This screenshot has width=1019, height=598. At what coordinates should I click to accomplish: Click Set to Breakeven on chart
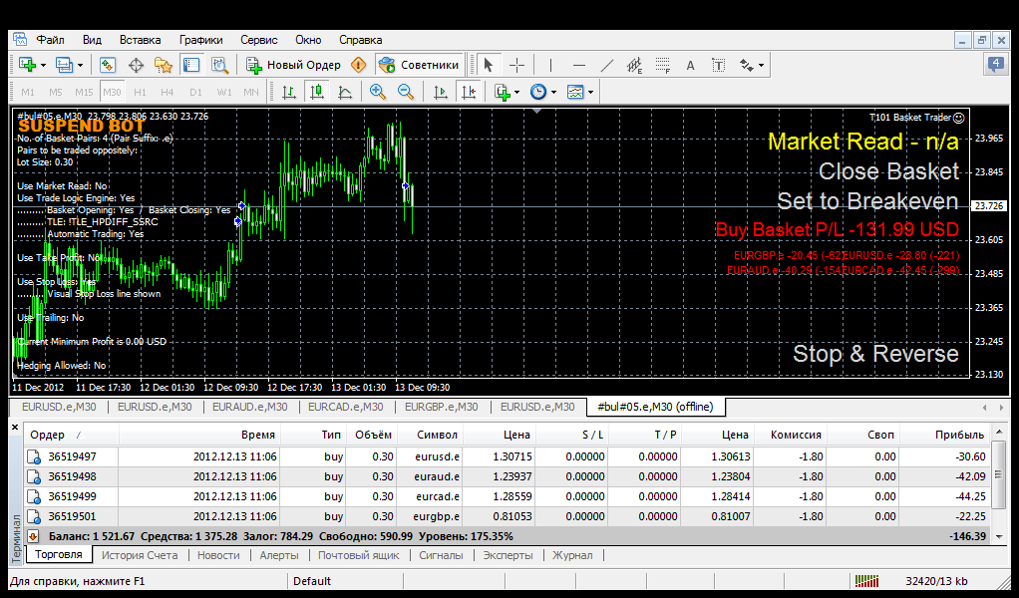click(867, 201)
